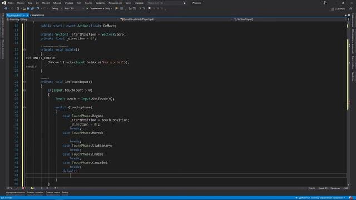The width and height of the screenshot is (356, 200).
Task: Collapse the GetTouchInput method outline toggle
Action: click(24, 82)
